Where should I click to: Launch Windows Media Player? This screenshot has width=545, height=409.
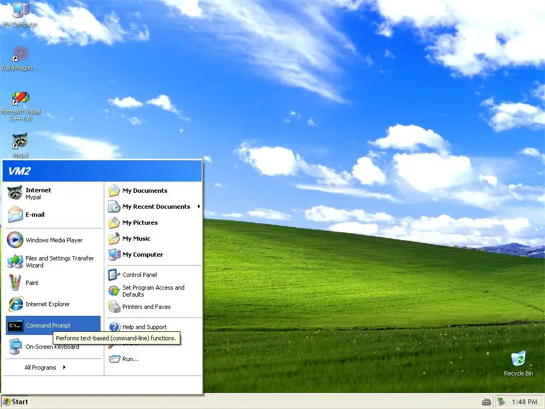pyautogui.click(x=53, y=240)
